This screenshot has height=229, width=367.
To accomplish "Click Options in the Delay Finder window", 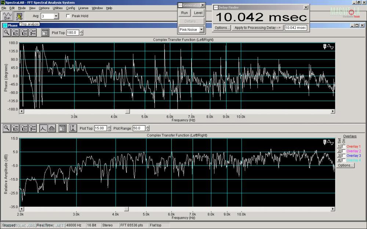I will point(222,27).
